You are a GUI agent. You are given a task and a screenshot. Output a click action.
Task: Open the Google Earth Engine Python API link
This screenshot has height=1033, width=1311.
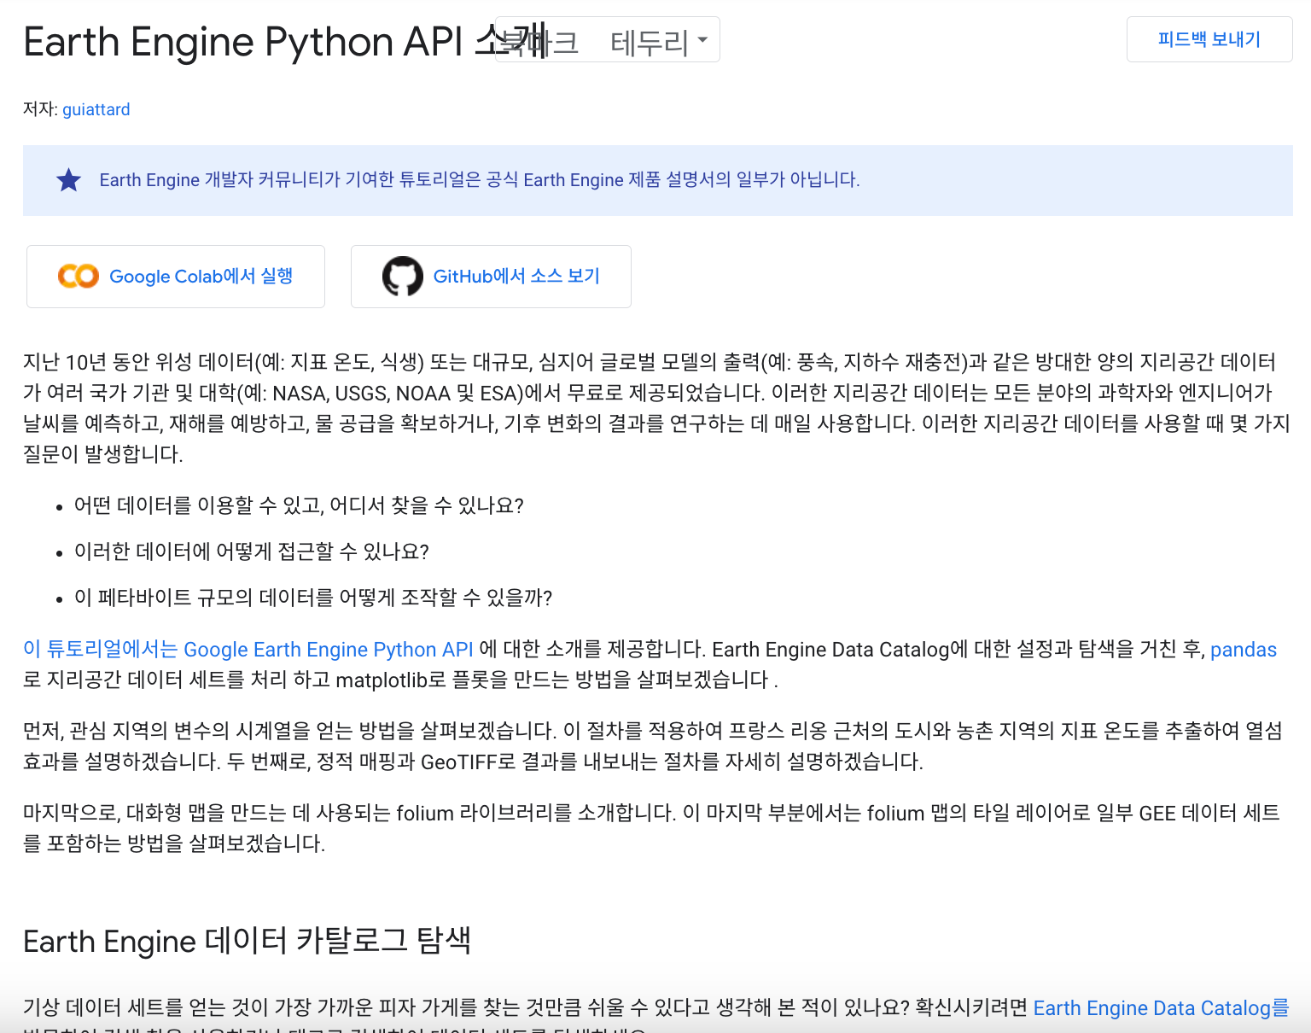[x=248, y=650]
